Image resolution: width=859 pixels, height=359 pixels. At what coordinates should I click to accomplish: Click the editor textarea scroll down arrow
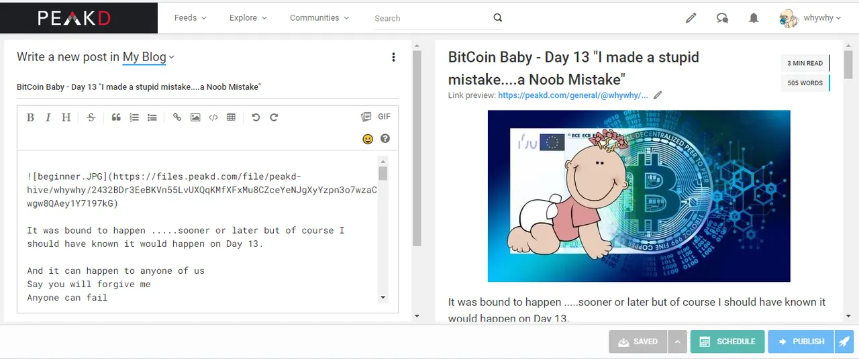[383, 297]
